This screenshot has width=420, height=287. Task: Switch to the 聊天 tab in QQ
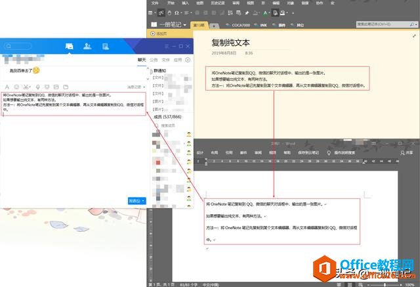[142, 60]
